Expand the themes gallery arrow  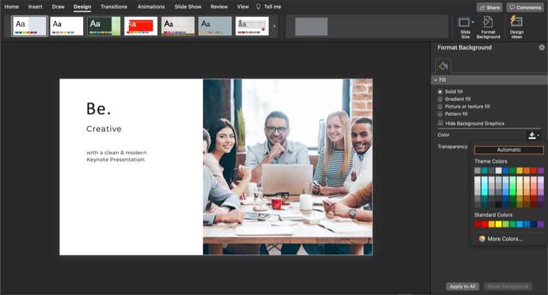coord(275,26)
